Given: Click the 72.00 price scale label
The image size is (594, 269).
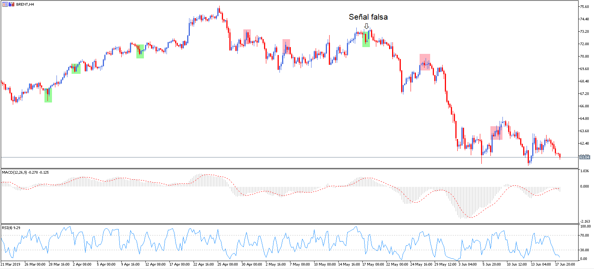Looking at the screenshot, I should (x=585, y=44).
